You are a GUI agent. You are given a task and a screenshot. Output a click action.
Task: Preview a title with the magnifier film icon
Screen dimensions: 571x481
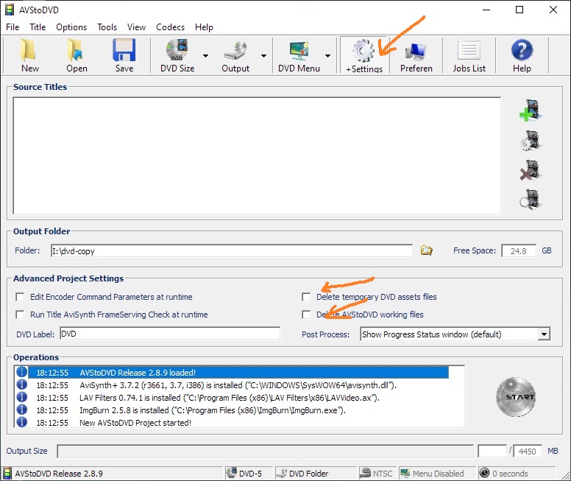(x=531, y=200)
